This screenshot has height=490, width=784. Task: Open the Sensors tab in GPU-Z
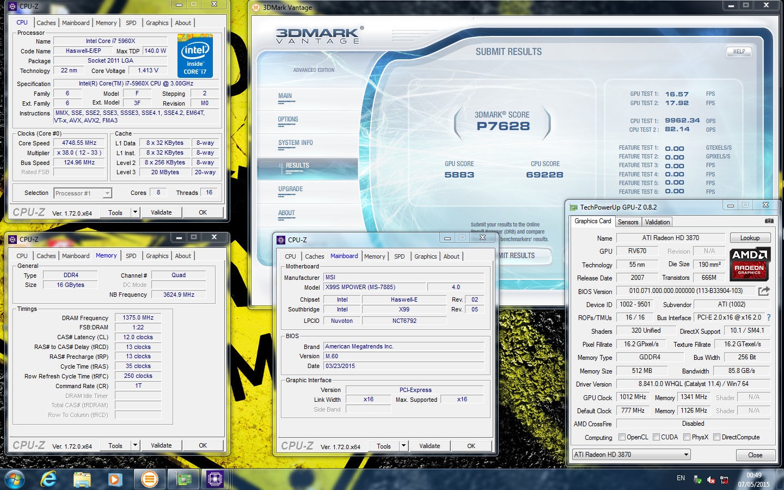628,222
